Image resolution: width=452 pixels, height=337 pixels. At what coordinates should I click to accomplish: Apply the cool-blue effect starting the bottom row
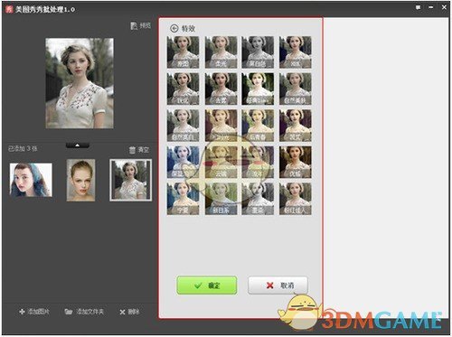click(183, 199)
